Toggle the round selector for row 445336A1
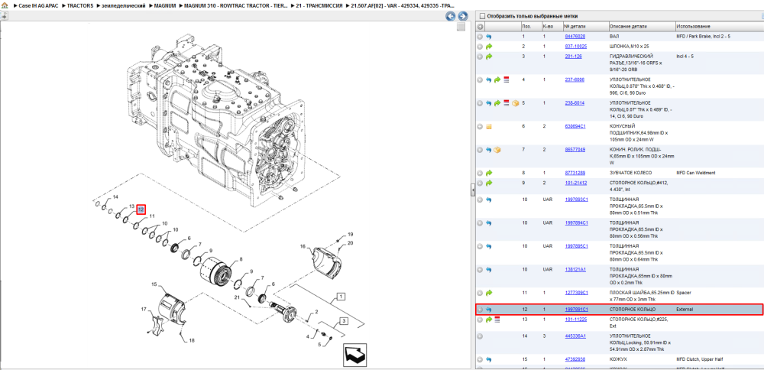This screenshot has width=764, height=370. click(480, 336)
